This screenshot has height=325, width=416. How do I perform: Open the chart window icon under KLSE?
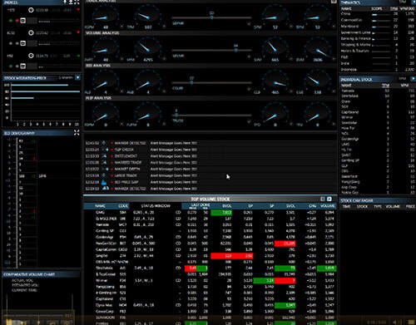pos(23,43)
